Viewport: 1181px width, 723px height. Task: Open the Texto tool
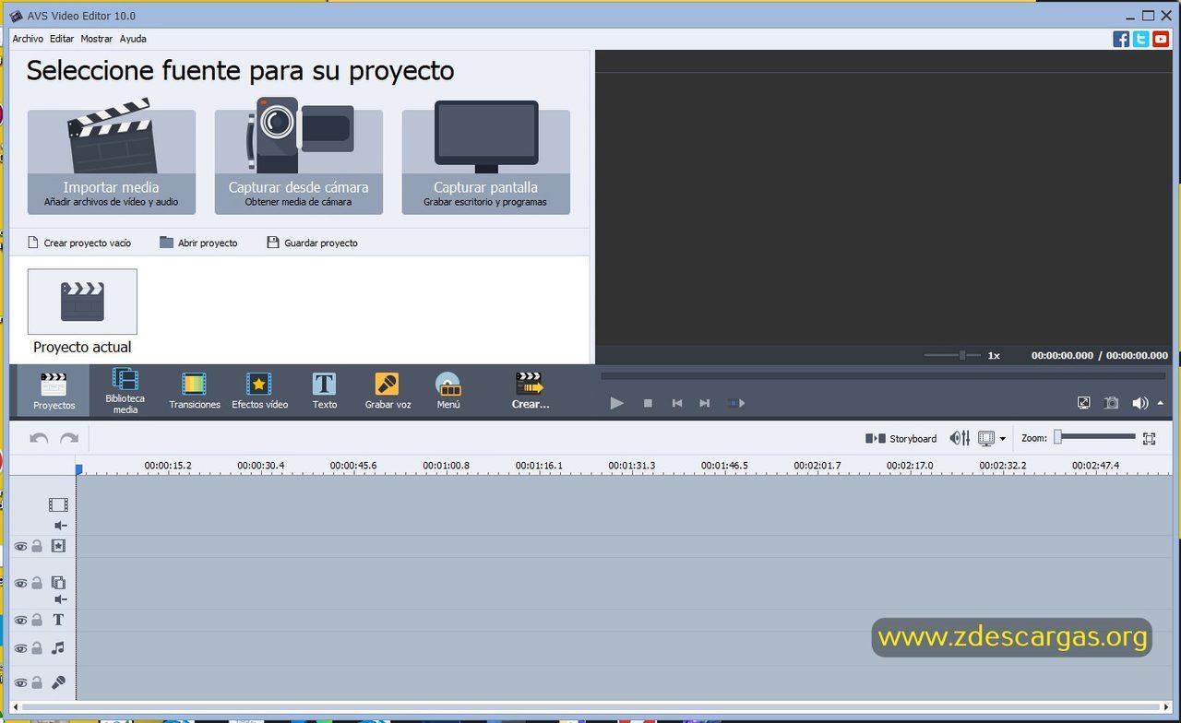pos(325,390)
